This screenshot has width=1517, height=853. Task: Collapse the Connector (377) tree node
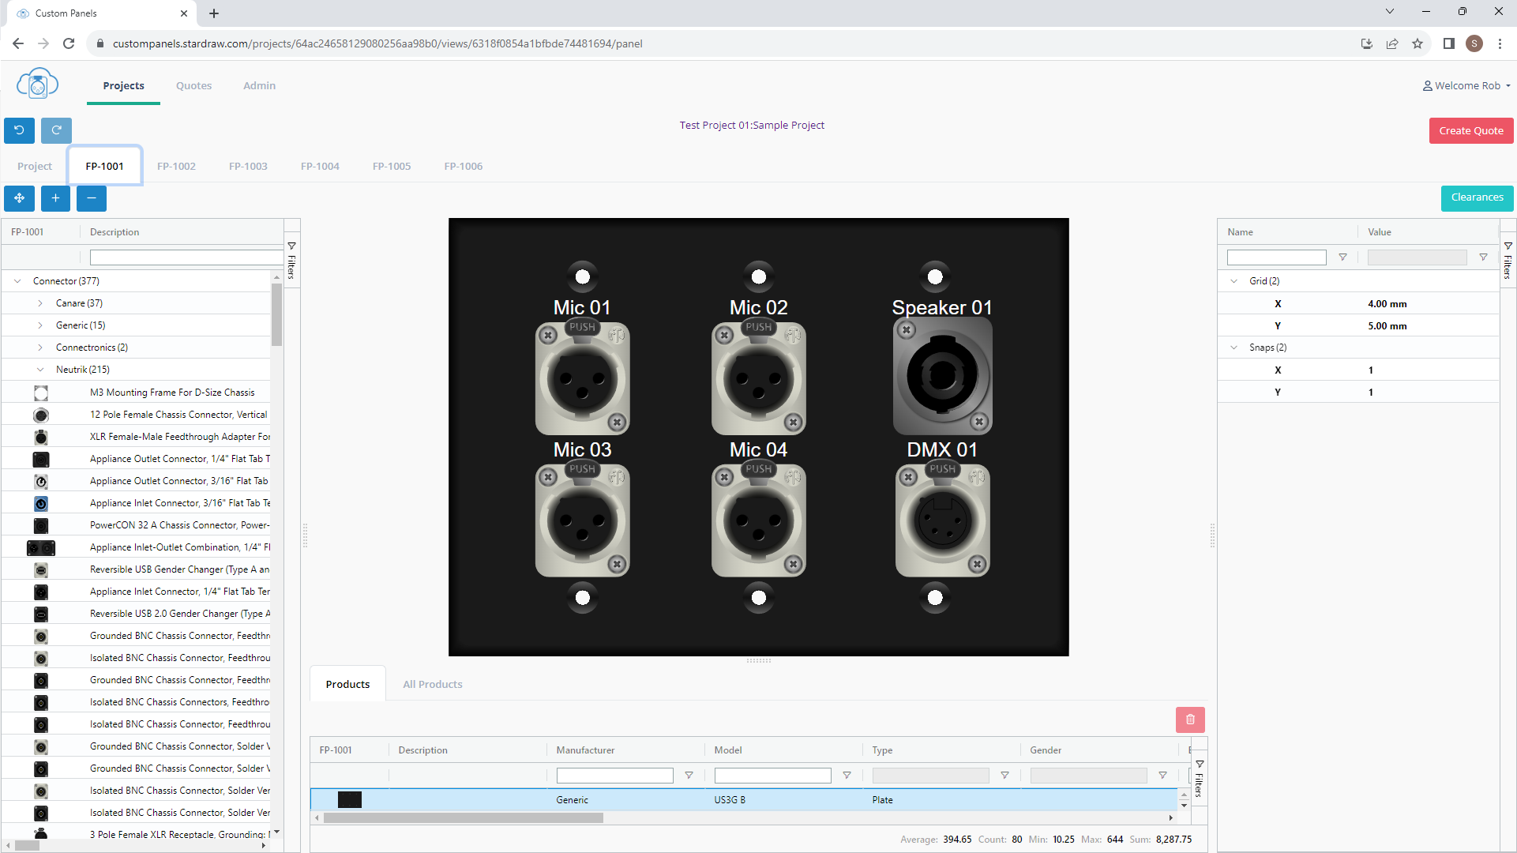coord(17,281)
